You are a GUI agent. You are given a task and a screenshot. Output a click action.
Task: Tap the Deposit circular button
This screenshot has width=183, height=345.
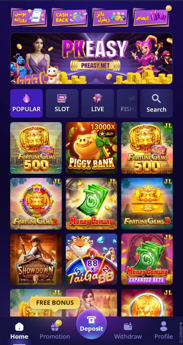click(x=91, y=324)
